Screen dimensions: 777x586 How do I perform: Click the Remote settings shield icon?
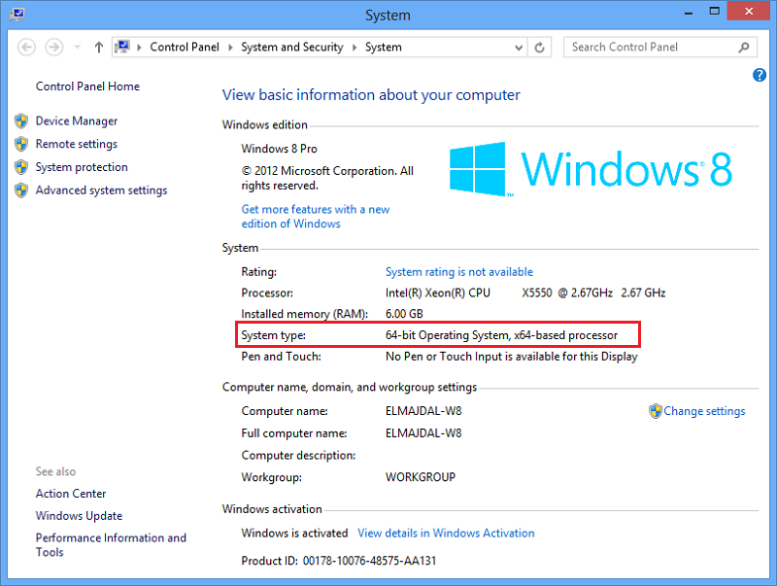21,144
